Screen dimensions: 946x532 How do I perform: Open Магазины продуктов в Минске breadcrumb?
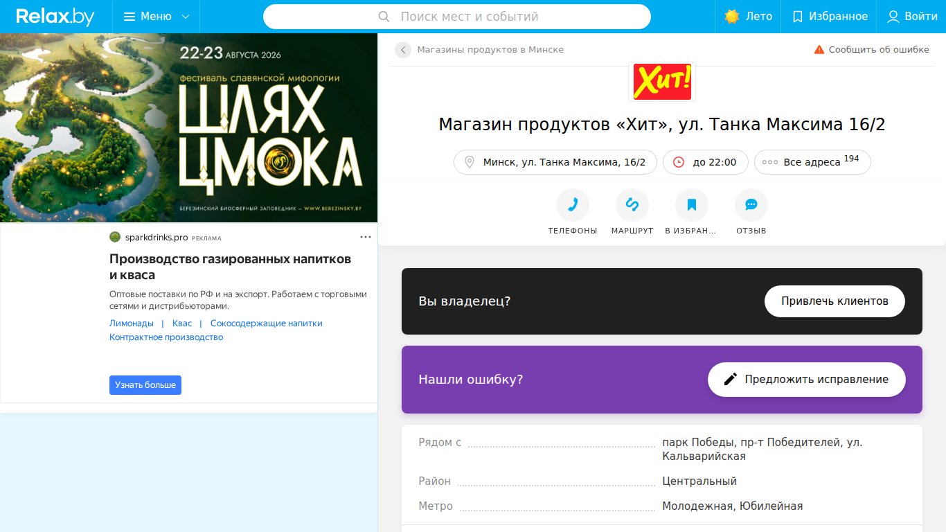(490, 50)
